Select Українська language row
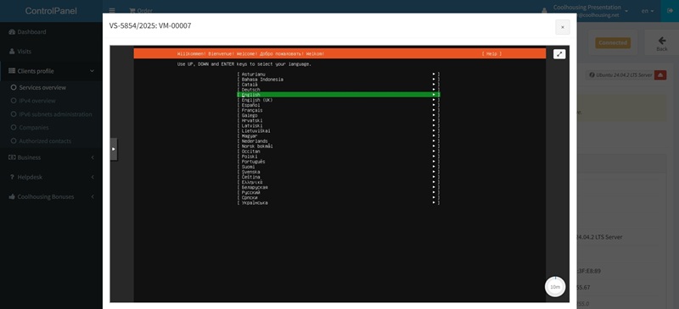 338,202
